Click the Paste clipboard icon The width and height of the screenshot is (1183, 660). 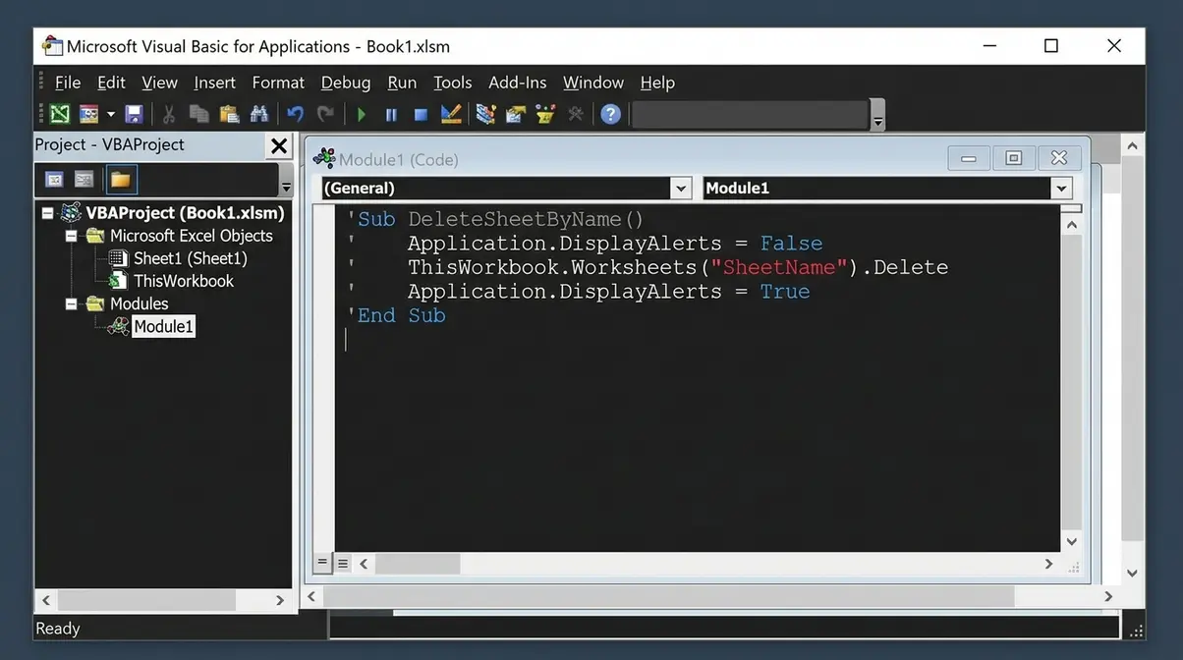click(229, 114)
